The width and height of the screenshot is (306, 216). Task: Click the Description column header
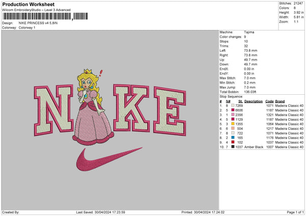[253, 101]
